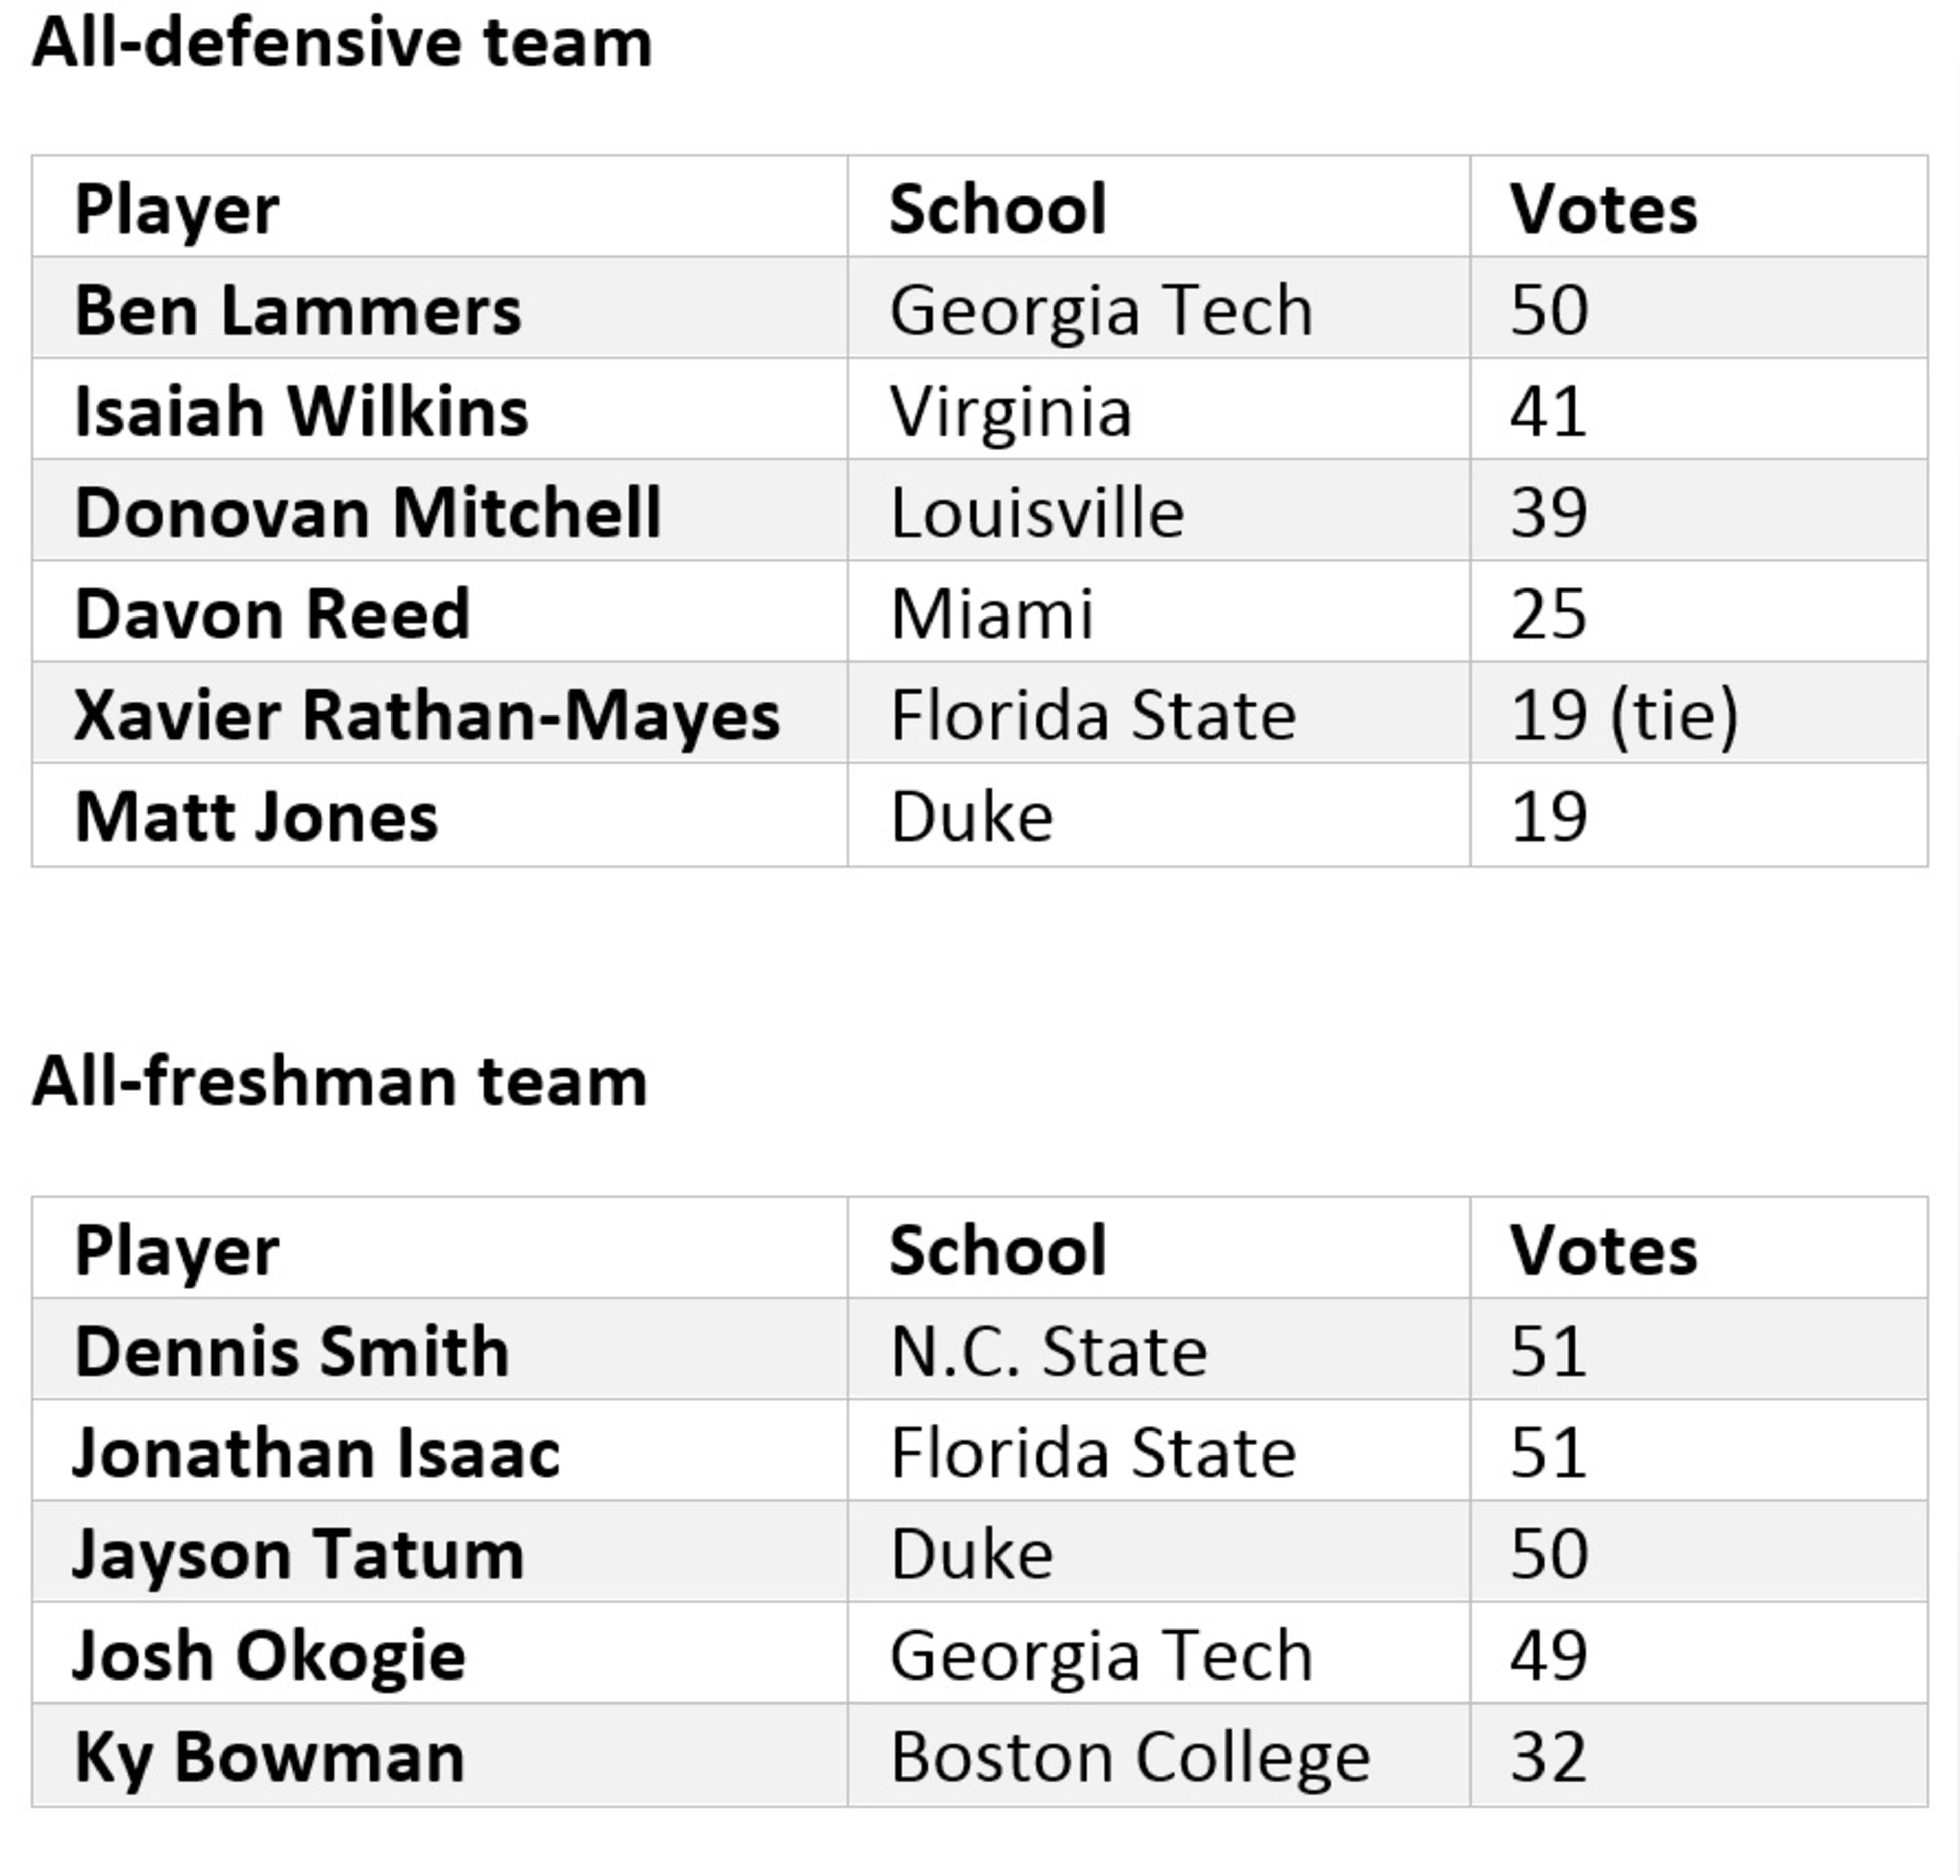
Task: Click the All-freshman team heading
Action: pos(340,1083)
